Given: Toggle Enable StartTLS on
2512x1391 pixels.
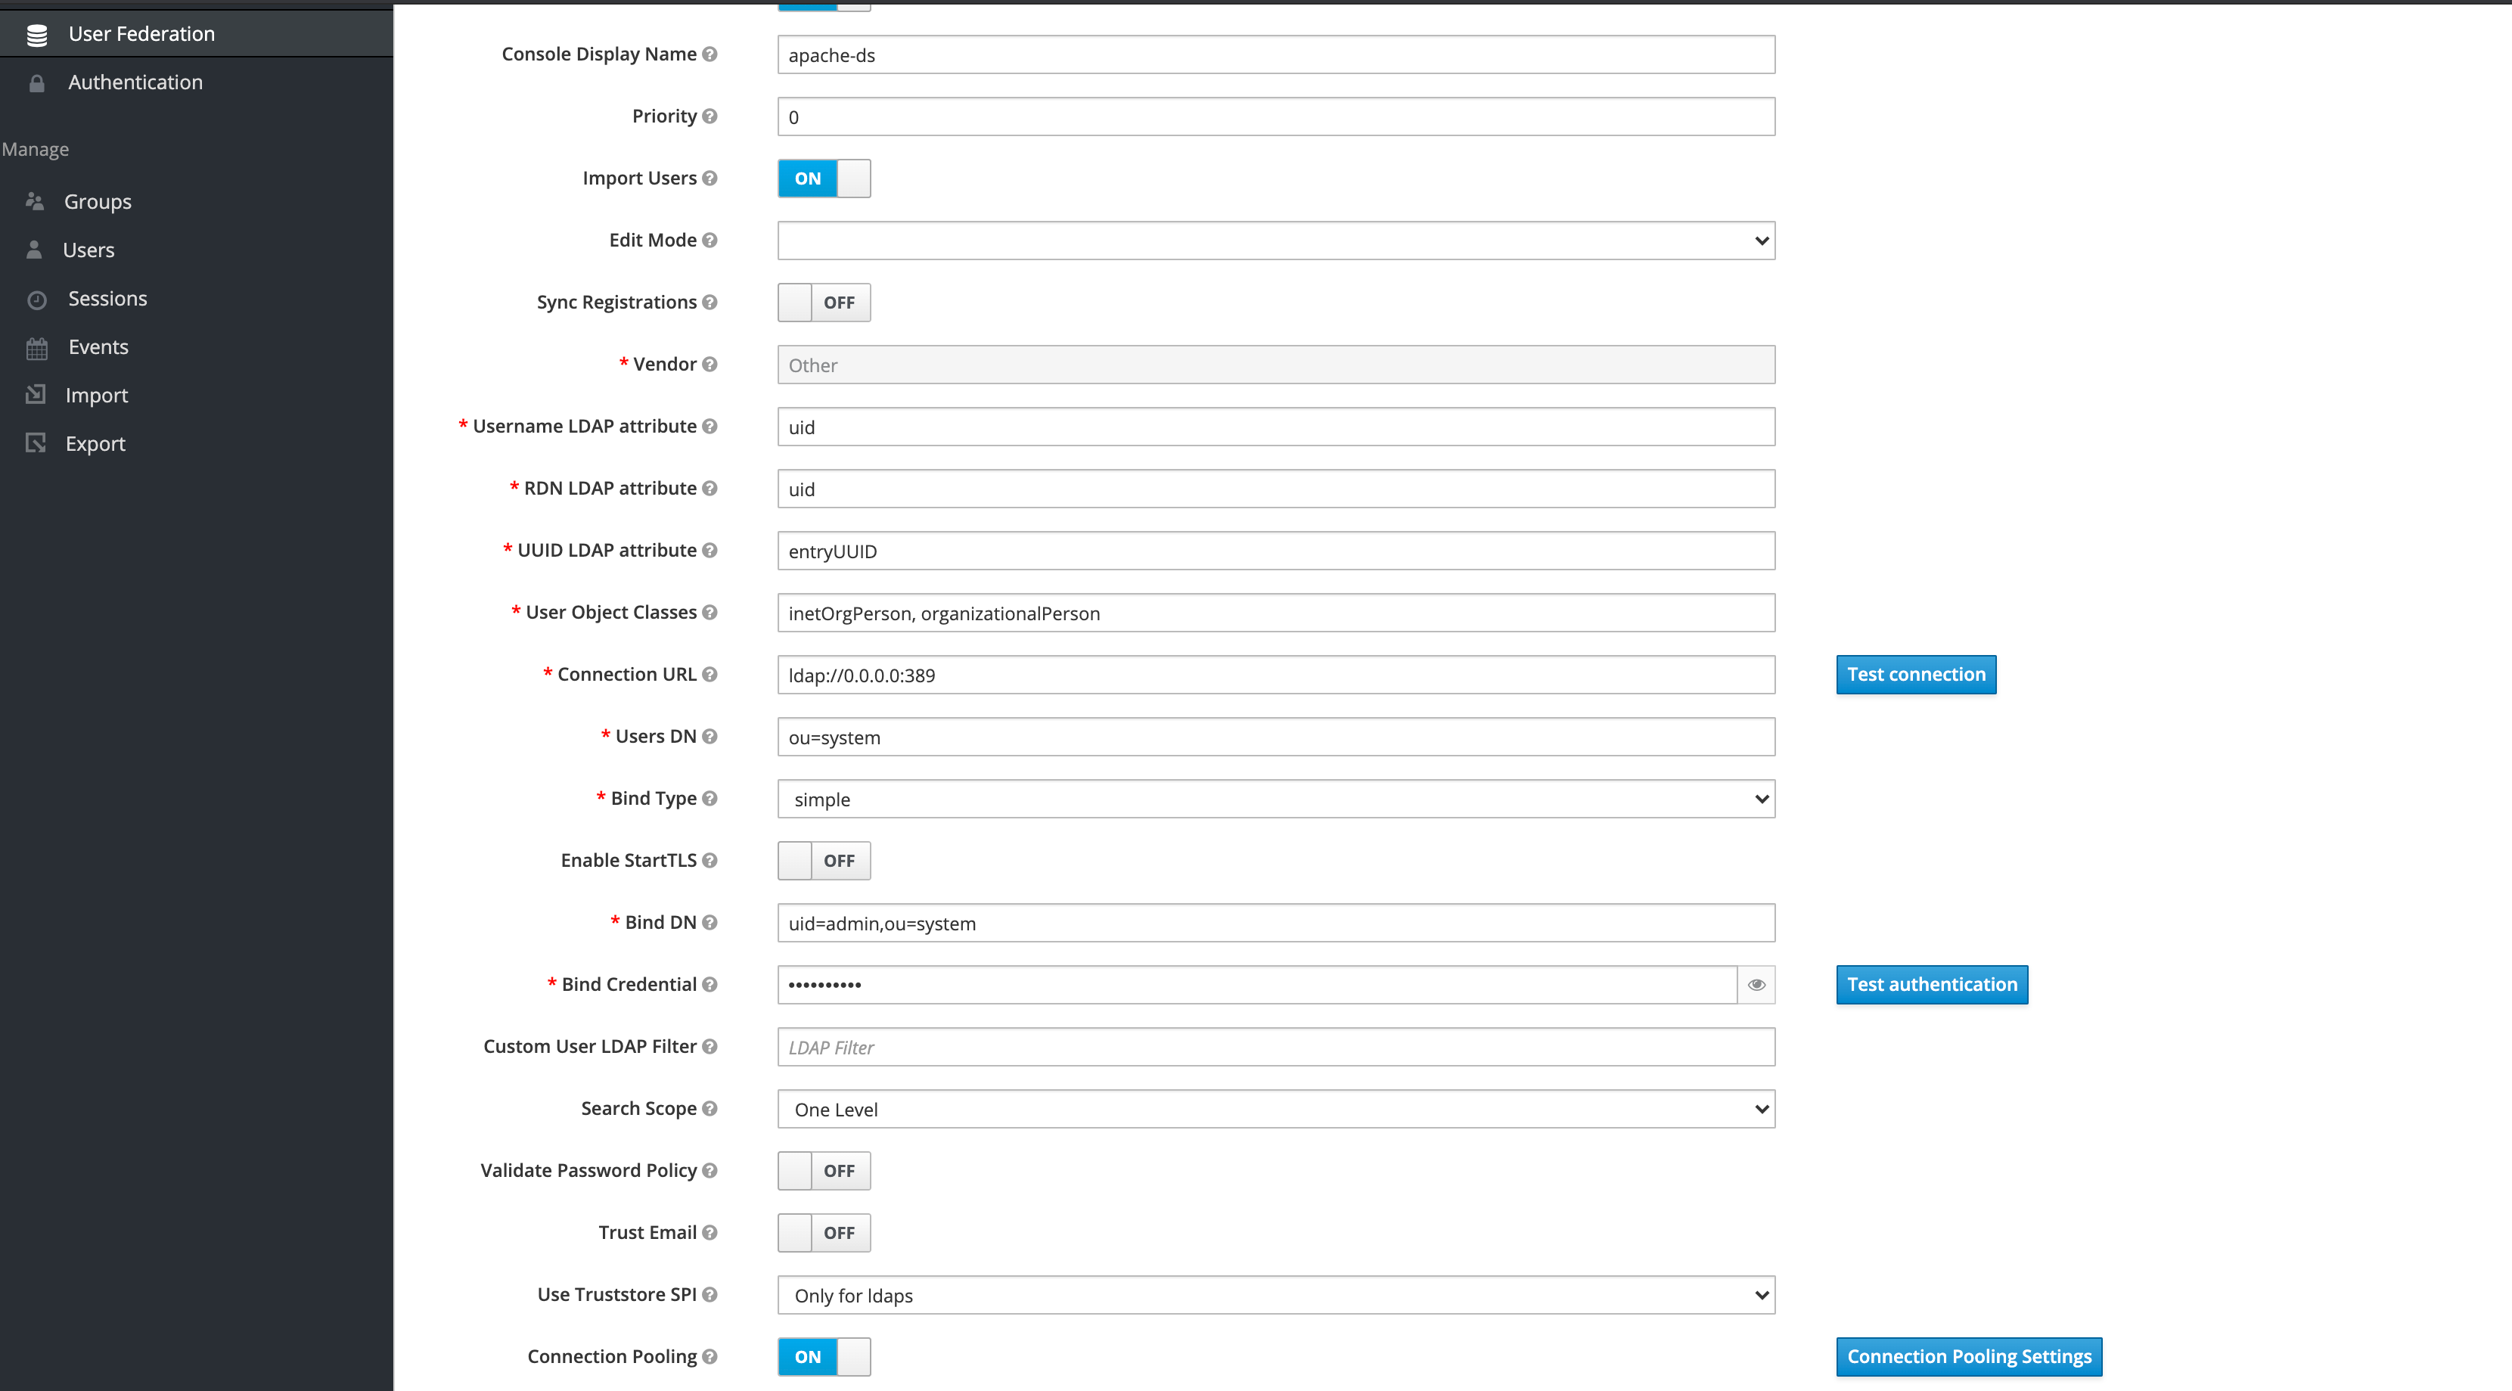Looking at the screenshot, I should point(824,860).
